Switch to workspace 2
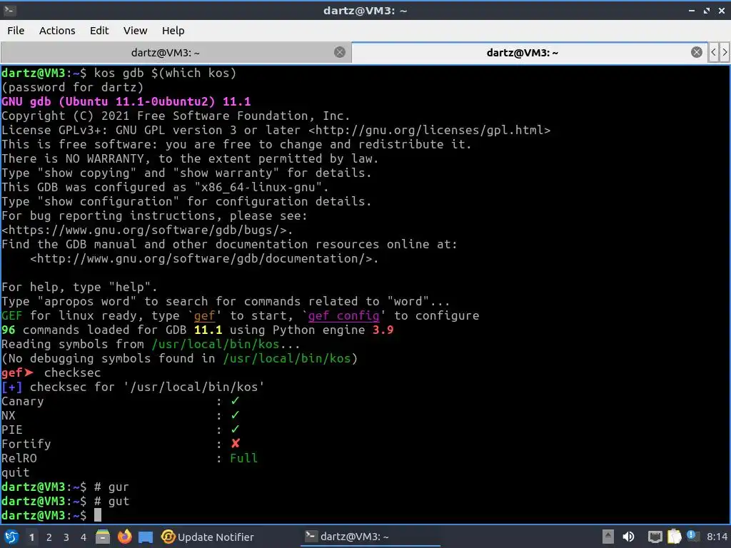 click(x=49, y=537)
